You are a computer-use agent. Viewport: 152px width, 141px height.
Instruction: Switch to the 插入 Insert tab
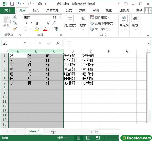[x=36, y=10]
